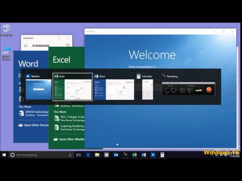This screenshot has height=181, width=242.
Task: Open the Calculator hamburger menu
Action: click(25, 46)
